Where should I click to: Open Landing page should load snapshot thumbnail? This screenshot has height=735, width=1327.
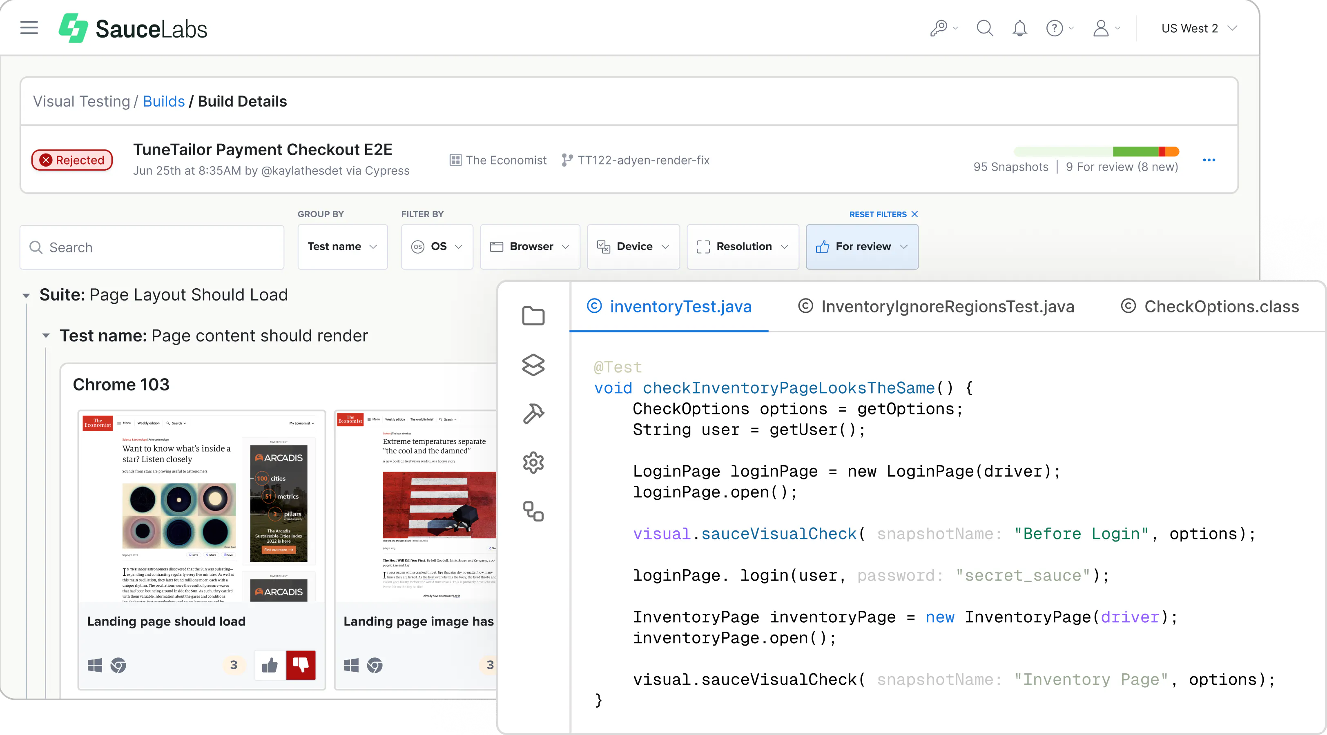(x=201, y=506)
